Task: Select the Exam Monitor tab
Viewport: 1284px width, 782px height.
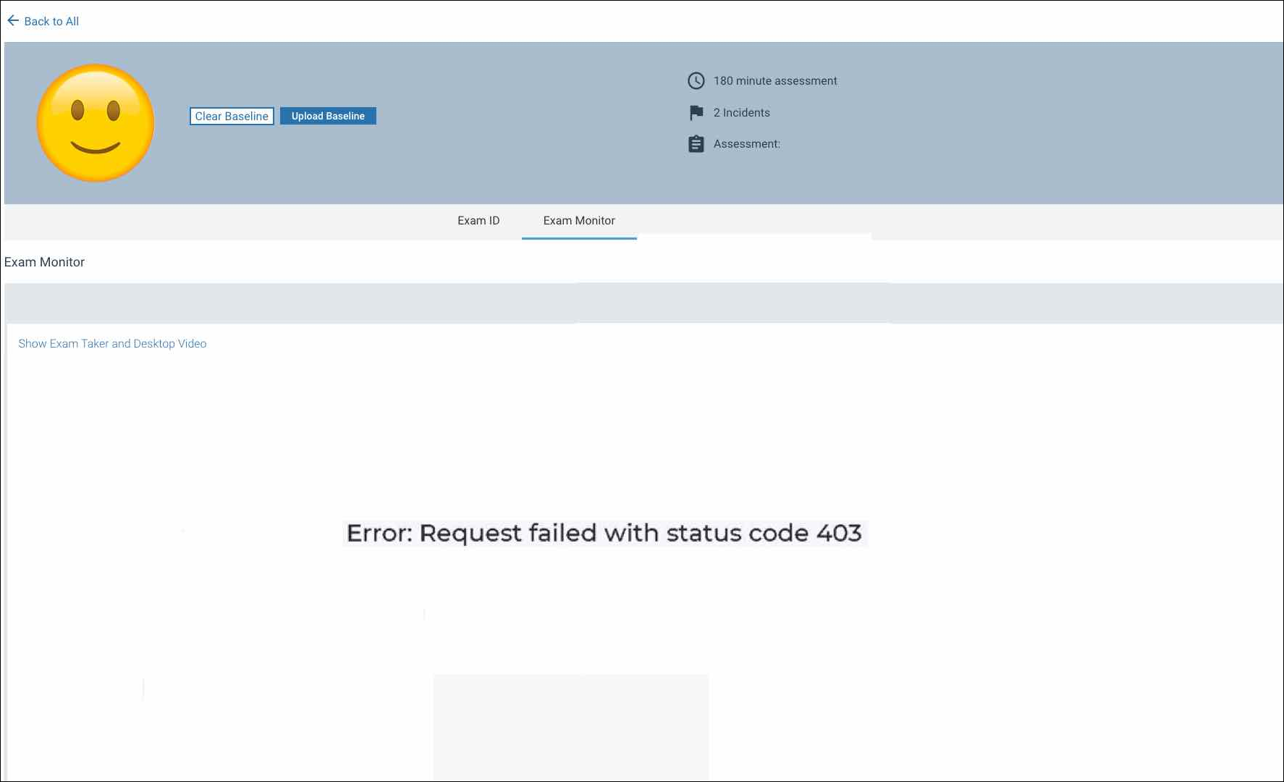Action: 579,221
